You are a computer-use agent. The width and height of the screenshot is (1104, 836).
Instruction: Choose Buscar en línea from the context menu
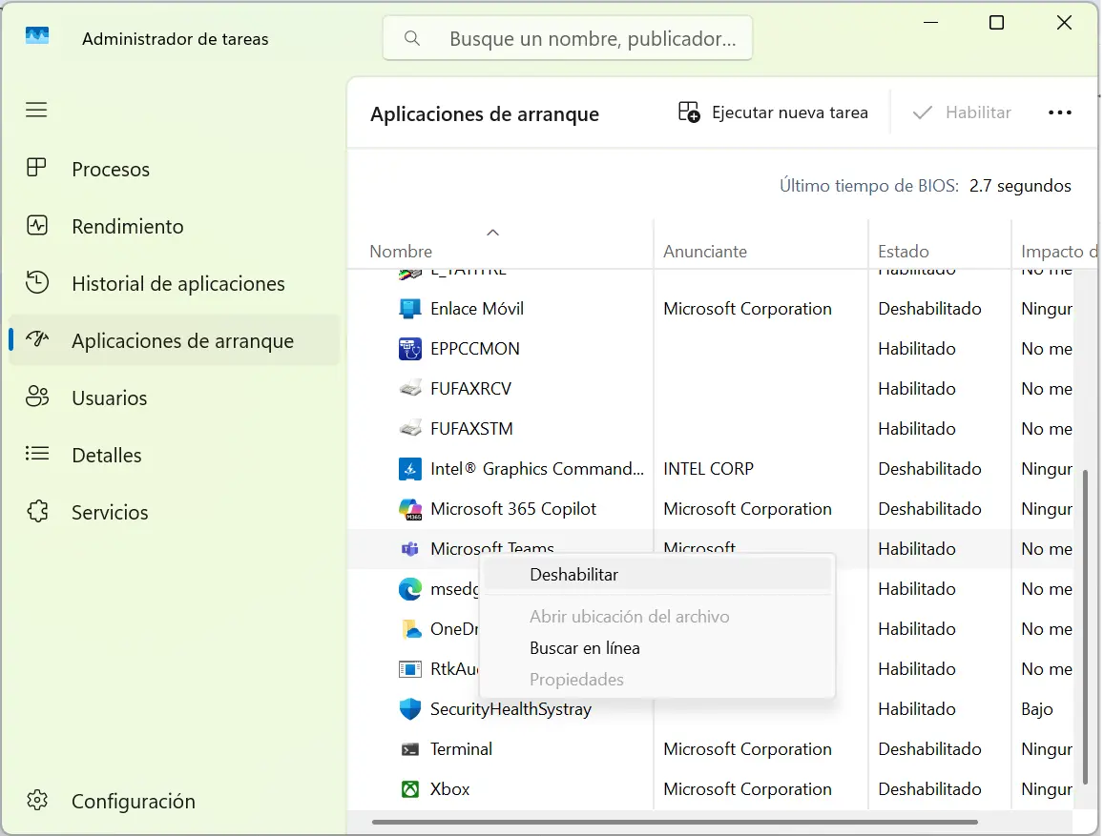[x=584, y=647]
